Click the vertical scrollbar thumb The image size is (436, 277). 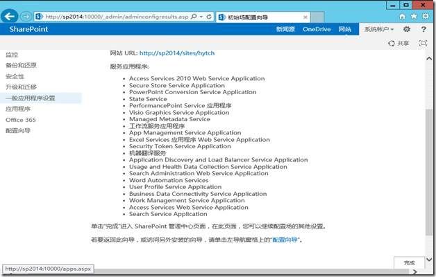pos(429,172)
